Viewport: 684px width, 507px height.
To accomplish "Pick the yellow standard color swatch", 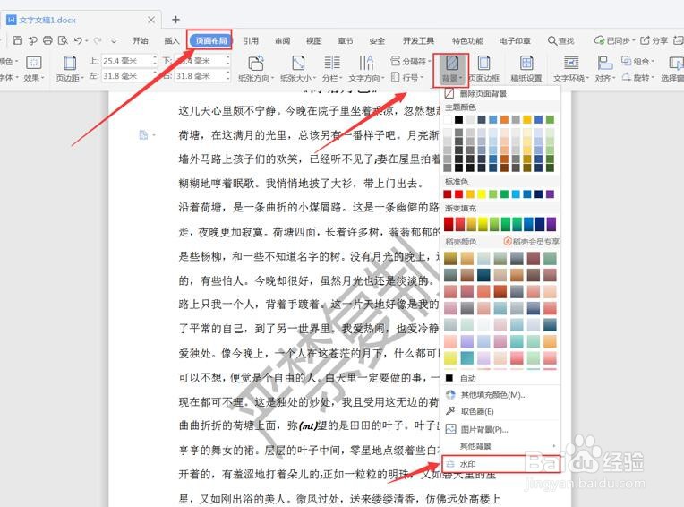I will tap(482, 193).
